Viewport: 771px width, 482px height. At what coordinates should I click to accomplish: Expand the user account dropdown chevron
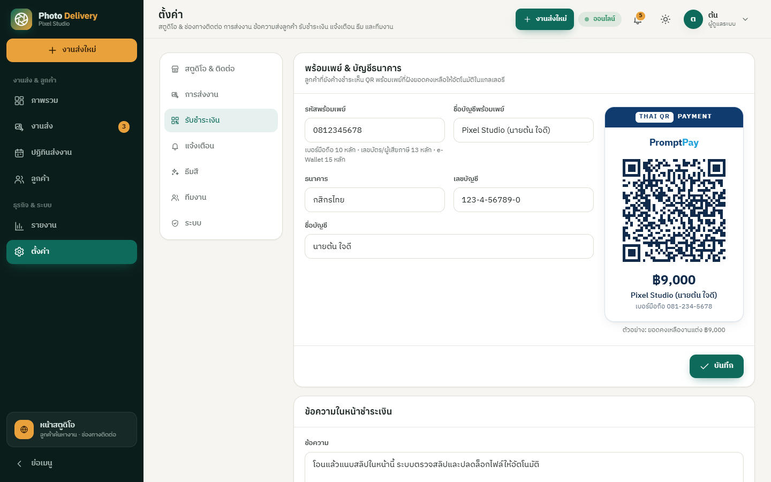click(x=745, y=19)
